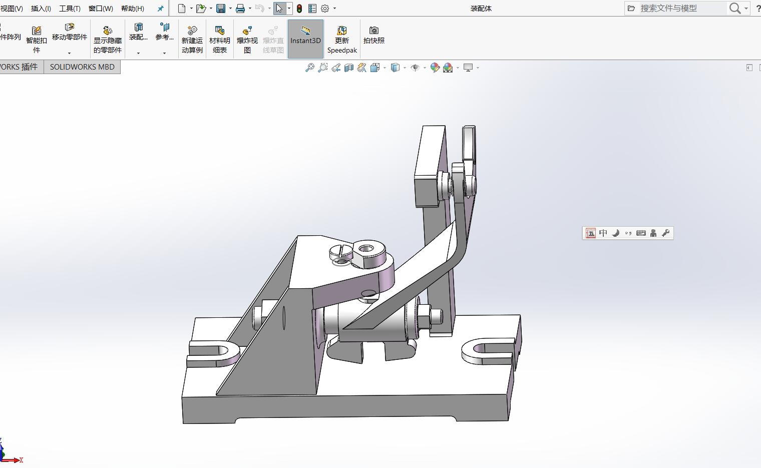761x468 pixels.
Task: Expand the Open file dropdown arrow
Action: coord(211,9)
